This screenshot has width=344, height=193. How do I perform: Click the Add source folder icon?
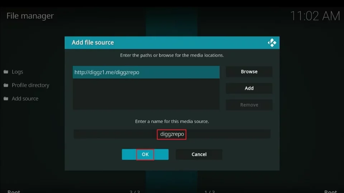tap(6, 99)
